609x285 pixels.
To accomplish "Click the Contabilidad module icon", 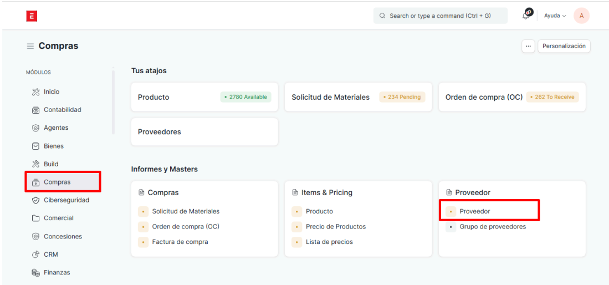I will click(36, 110).
